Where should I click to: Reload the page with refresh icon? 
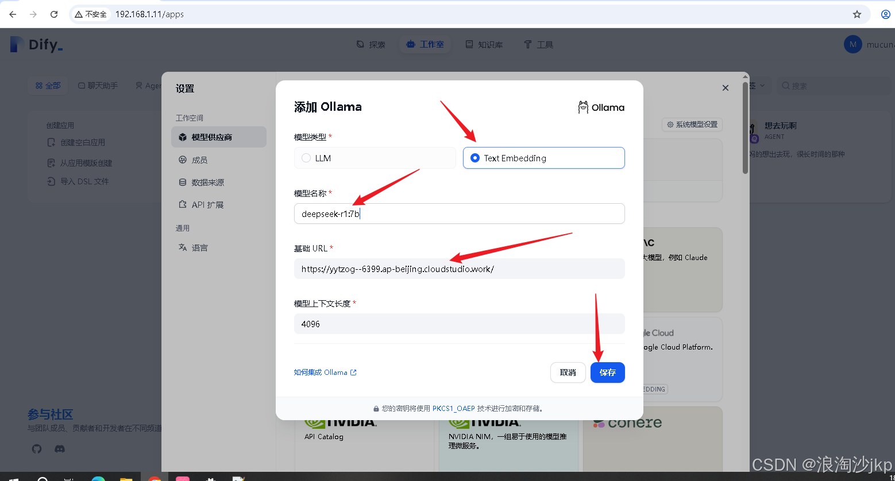pyautogui.click(x=54, y=14)
